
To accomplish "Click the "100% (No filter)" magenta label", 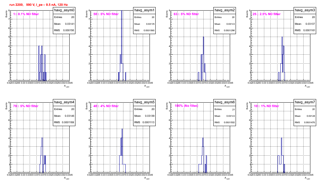I will [186, 106].
